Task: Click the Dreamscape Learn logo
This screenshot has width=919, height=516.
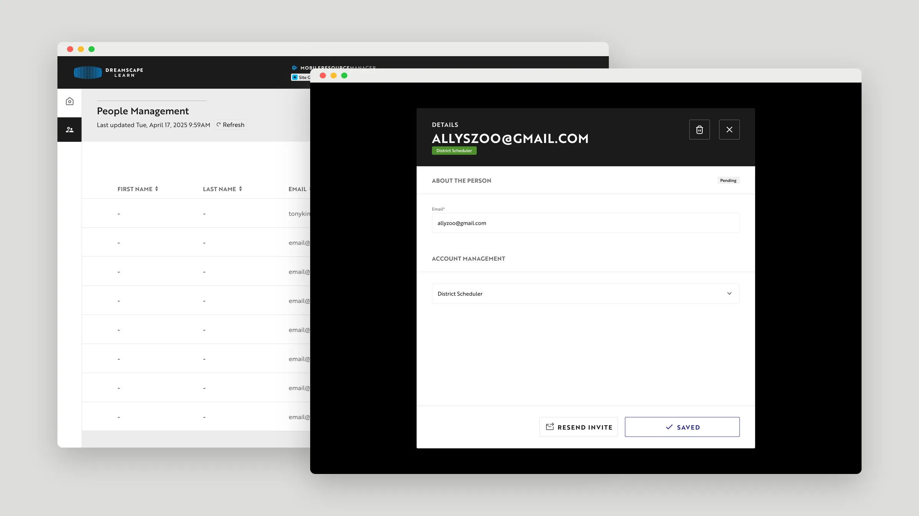Action: pos(109,73)
